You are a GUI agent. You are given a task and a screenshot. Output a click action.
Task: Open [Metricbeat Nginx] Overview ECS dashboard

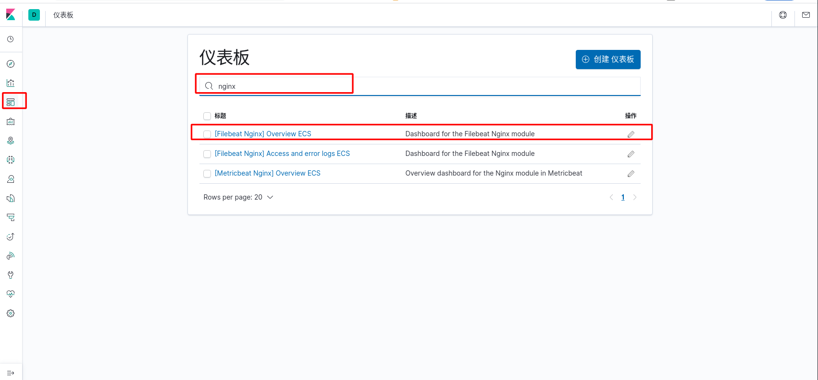pos(268,173)
